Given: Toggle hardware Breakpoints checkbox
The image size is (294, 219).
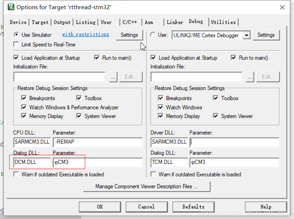Looking at the screenshot, I should coord(160,98).
